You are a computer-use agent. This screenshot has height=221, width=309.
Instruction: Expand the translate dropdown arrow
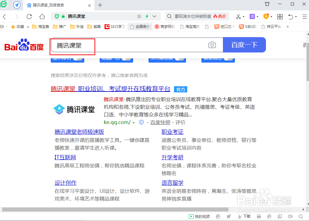tap(258, 17)
